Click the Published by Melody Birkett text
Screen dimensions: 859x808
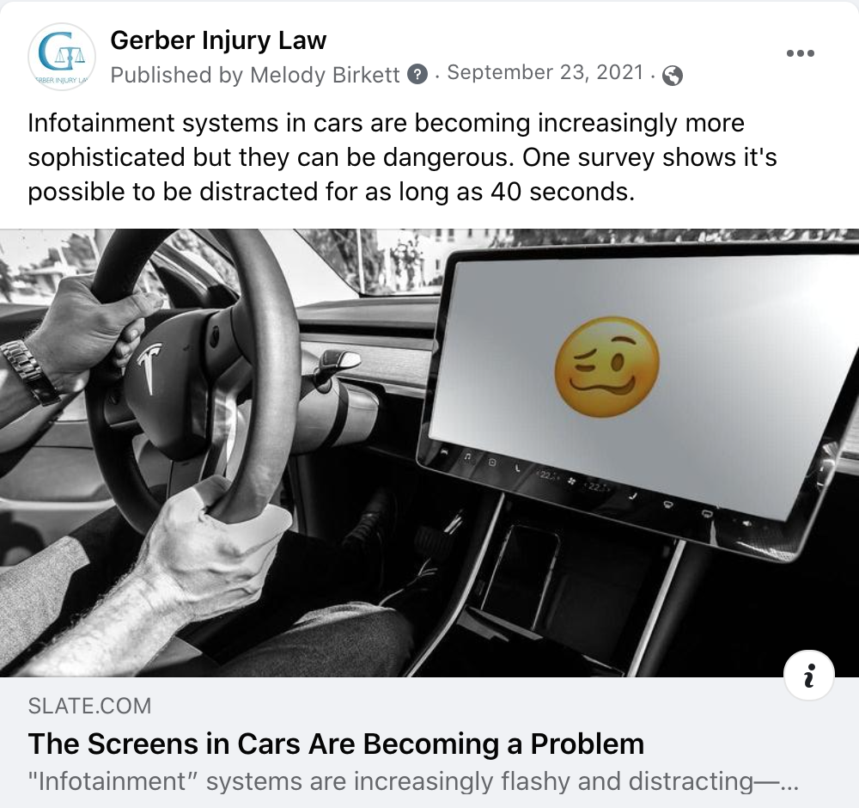coord(255,75)
